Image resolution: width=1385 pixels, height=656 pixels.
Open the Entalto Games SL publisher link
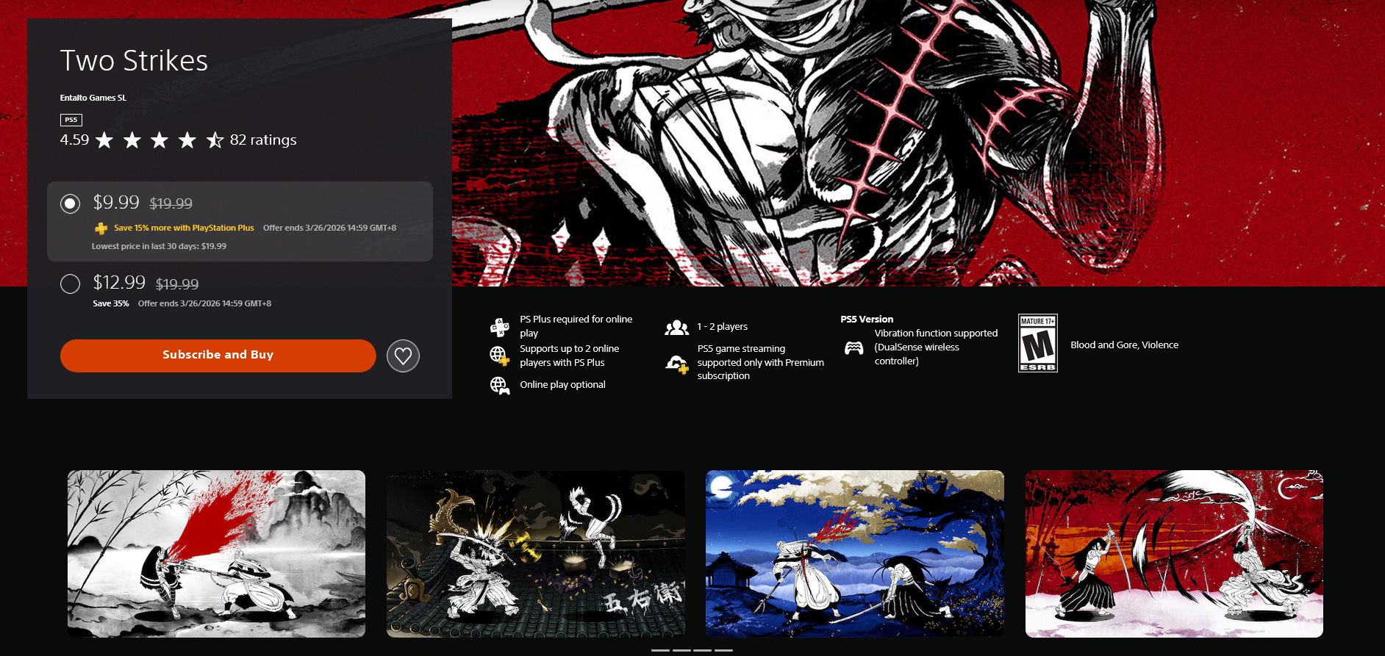tap(93, 98)
